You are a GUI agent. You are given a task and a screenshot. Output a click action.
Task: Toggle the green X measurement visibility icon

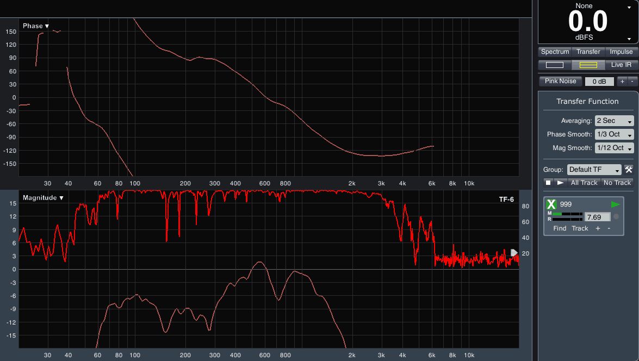point(551,204)
